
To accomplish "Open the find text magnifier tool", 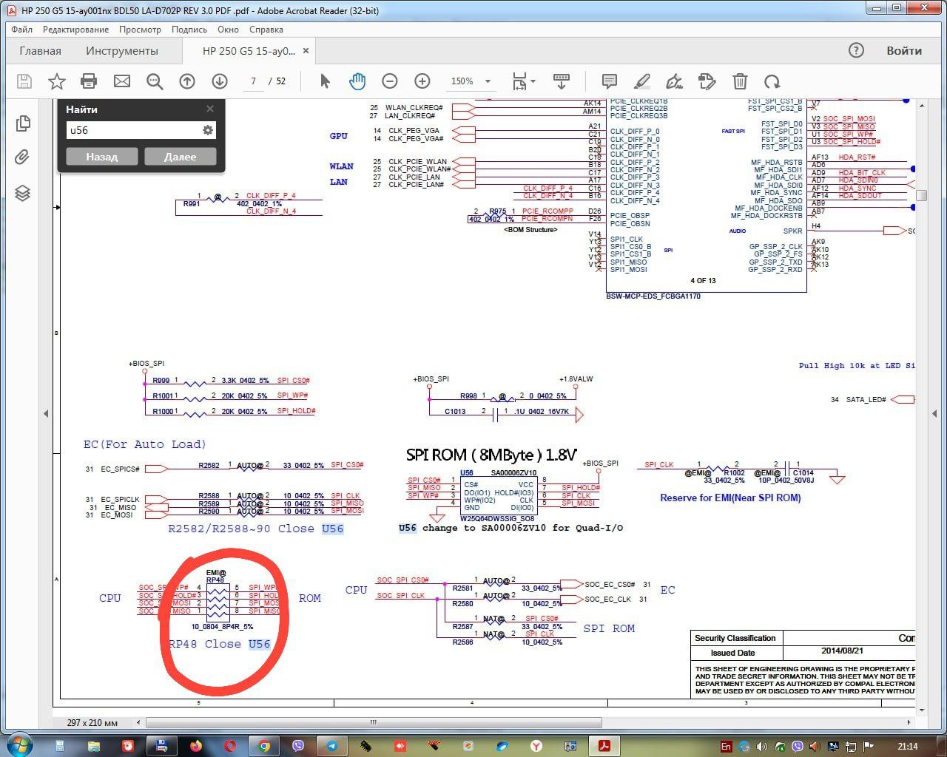I will click(x=155, y=81).
